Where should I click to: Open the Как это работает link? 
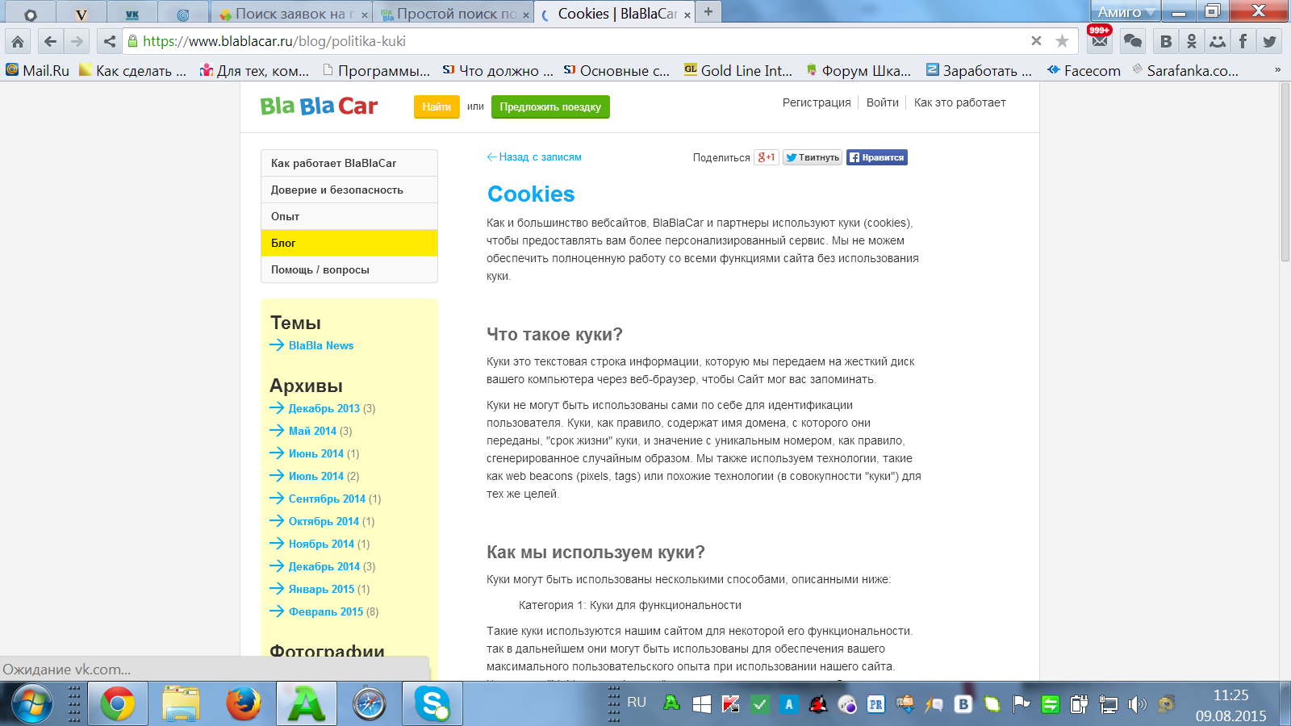[959, 102]
